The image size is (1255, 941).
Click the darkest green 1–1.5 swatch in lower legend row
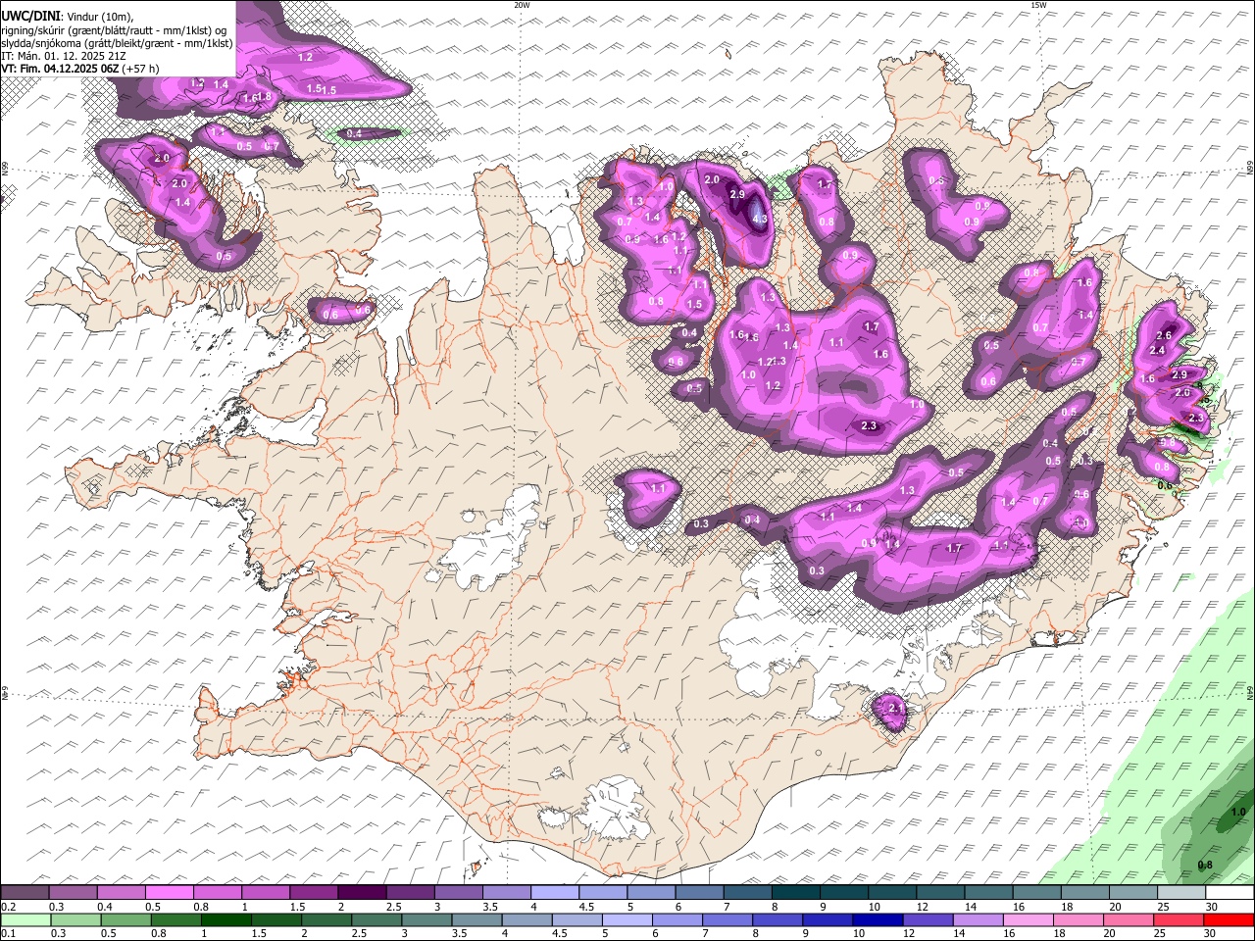click(226, 920)
